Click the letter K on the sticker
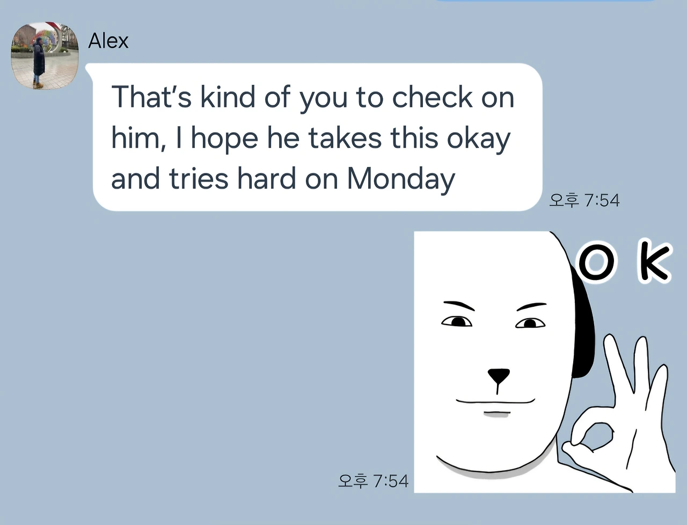The image size is (687, 525). point(654,263)
